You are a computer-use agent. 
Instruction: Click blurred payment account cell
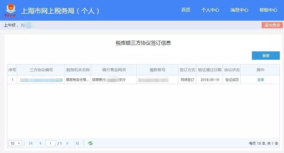click(157, 80)
